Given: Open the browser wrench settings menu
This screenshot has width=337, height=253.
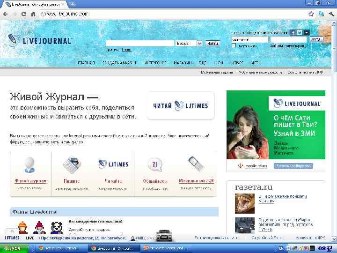Looking at the screenshot, I should click(x=331, y=14).
